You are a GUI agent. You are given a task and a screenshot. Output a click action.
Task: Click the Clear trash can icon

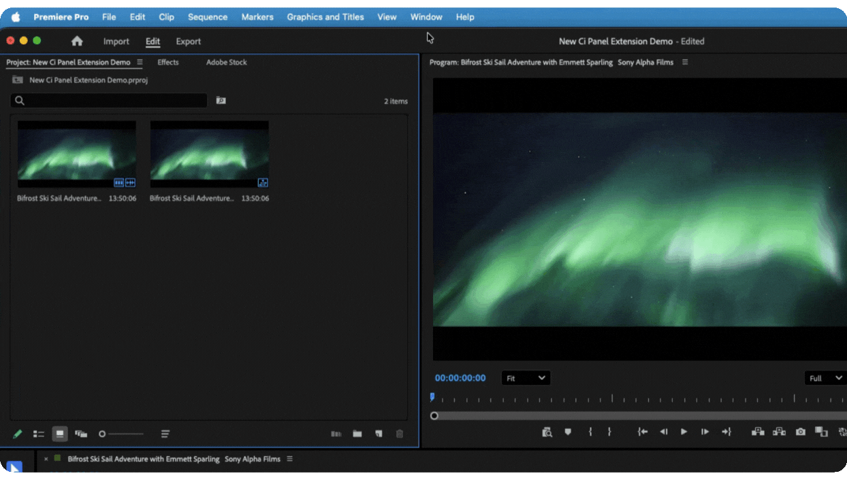[400, 434]
